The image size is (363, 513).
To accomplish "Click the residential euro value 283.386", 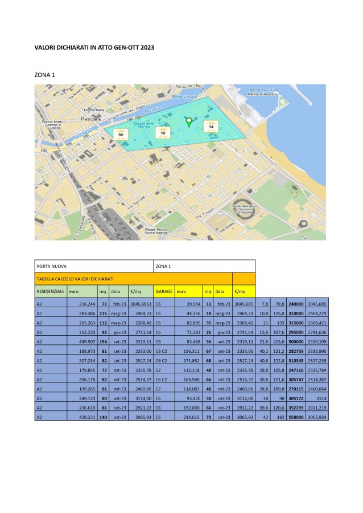I will [87, 313].
